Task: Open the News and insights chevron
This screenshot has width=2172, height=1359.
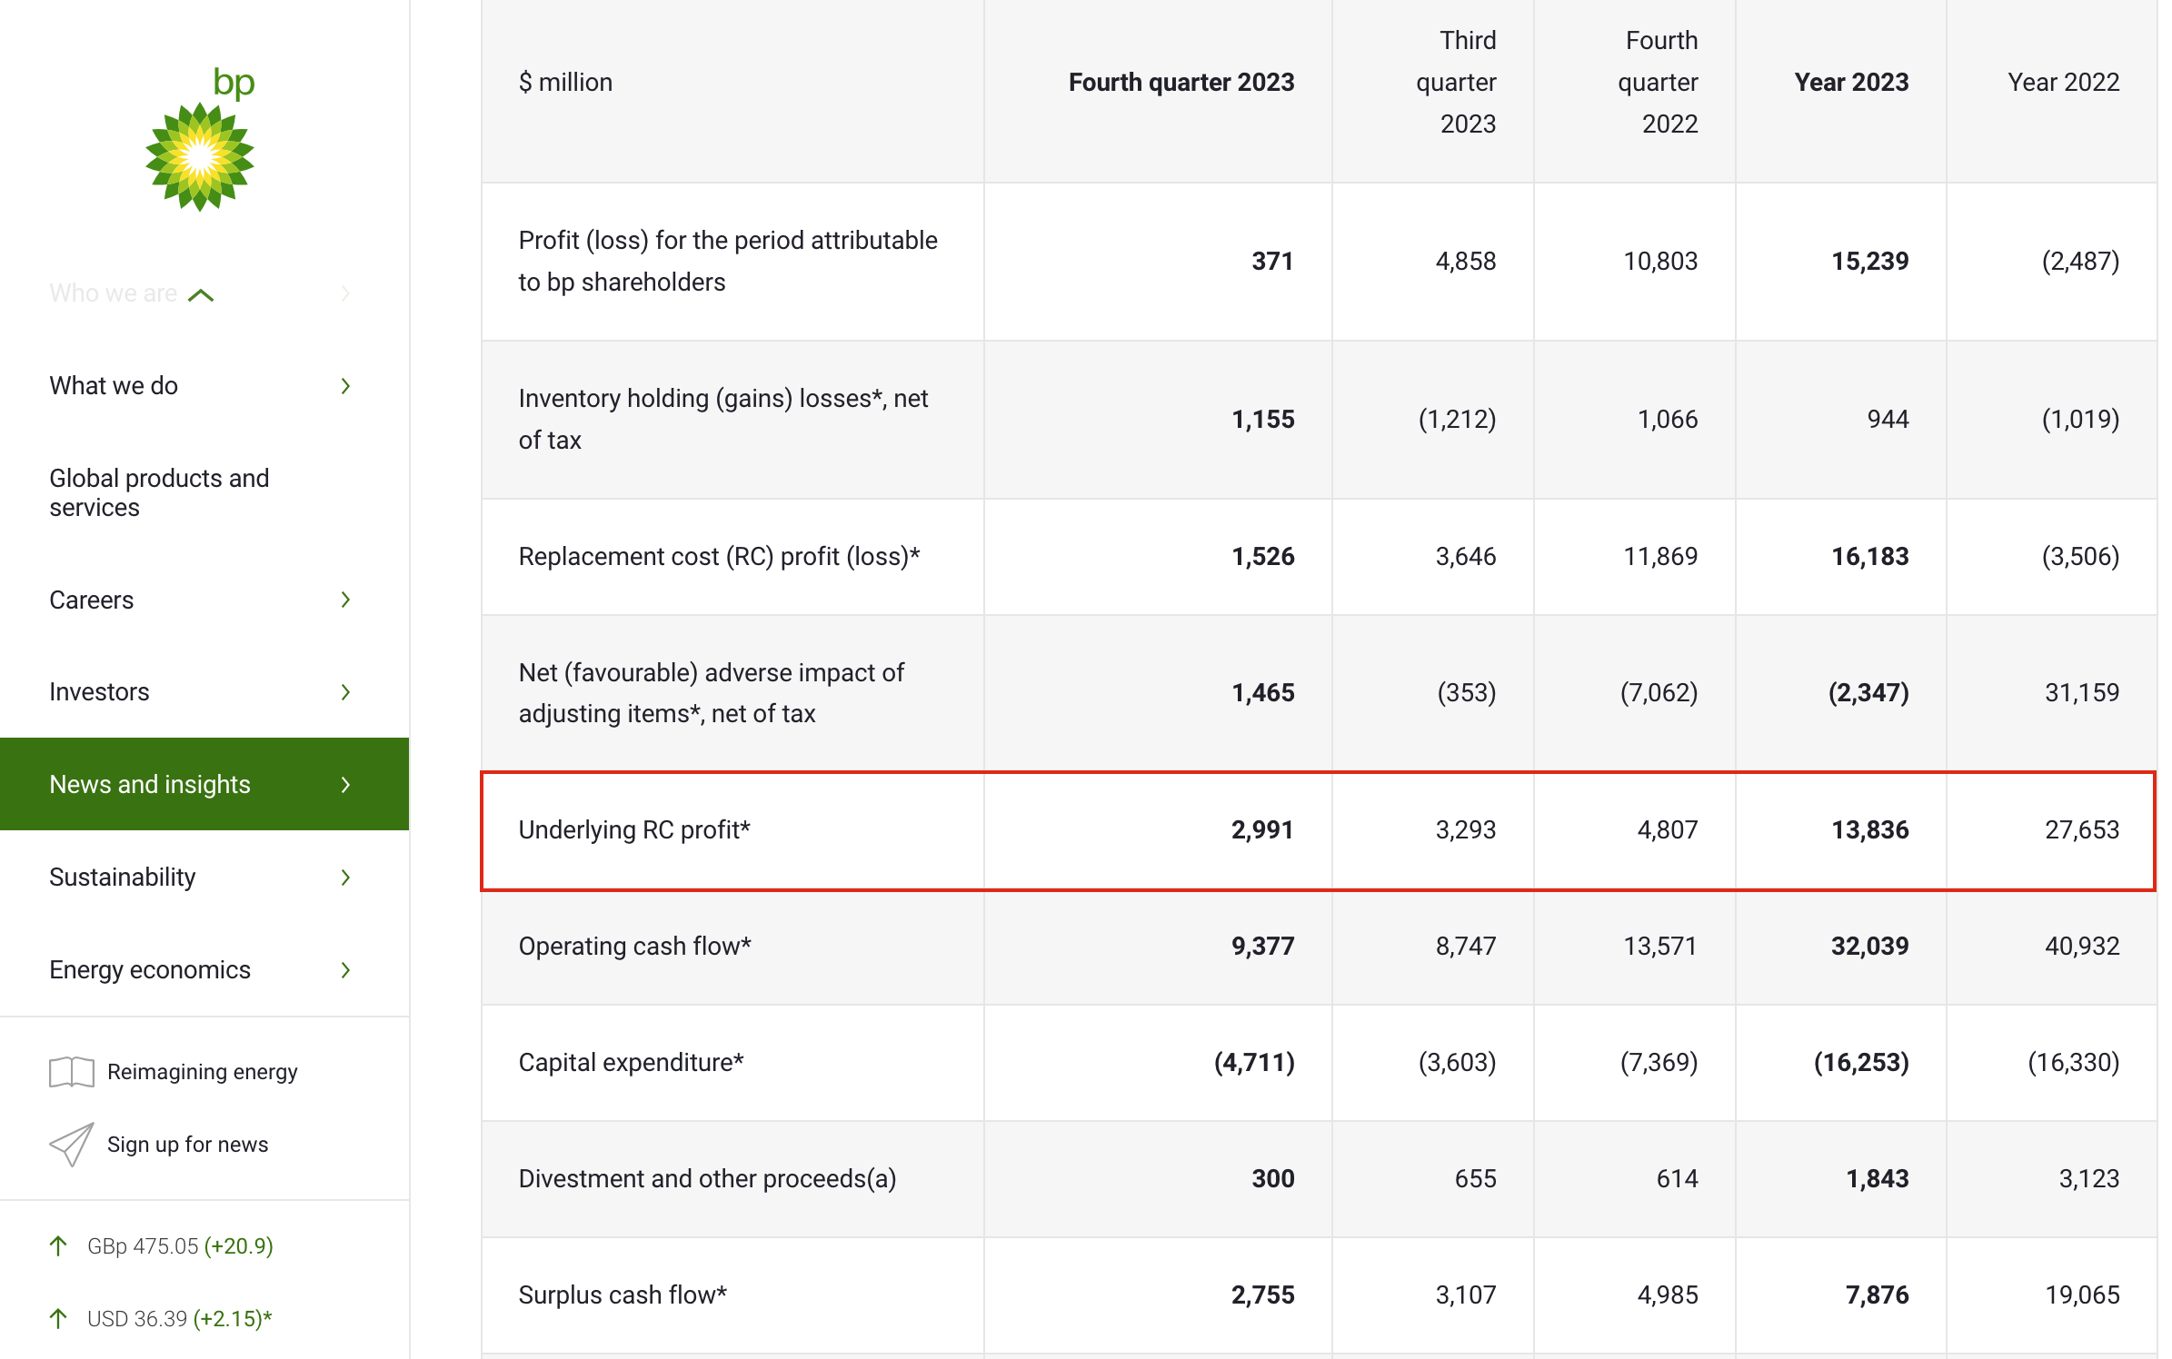Action: pos(345,785)
